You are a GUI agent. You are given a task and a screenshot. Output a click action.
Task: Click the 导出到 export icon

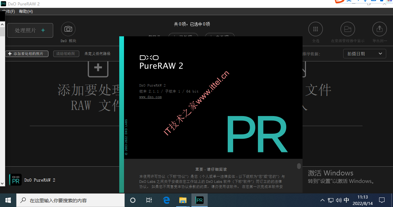pyautogui.click(x=379, y=29)
